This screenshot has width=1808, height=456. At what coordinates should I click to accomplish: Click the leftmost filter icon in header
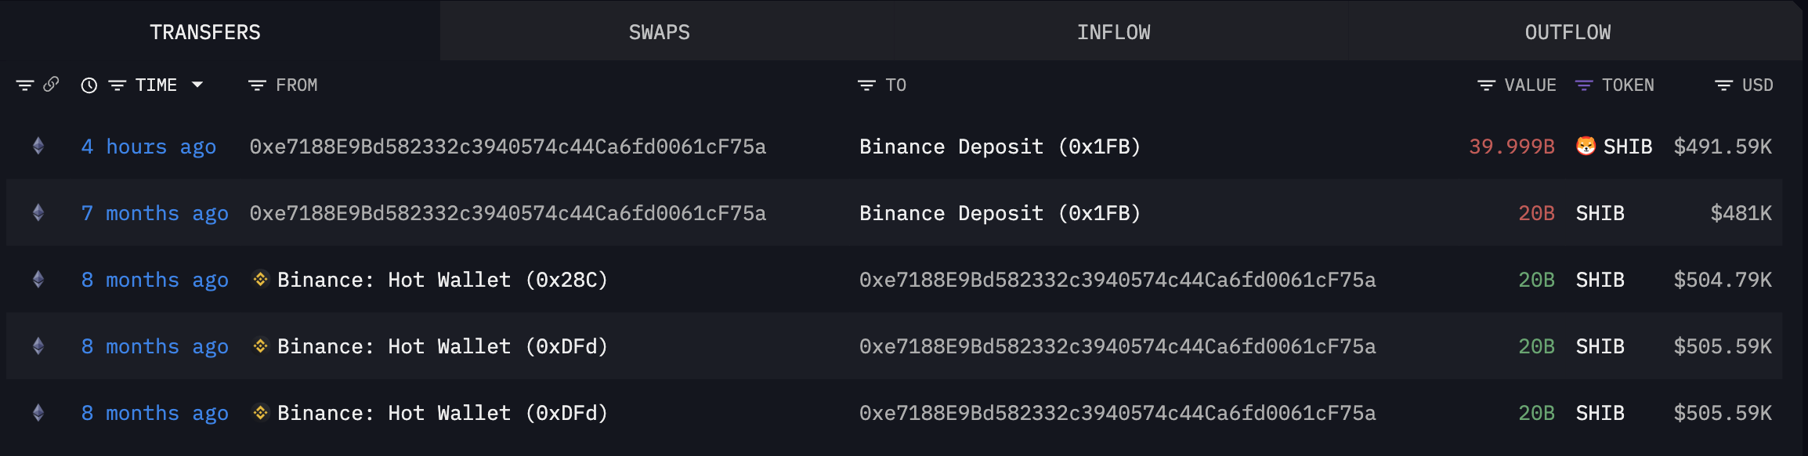click(25, 85)
